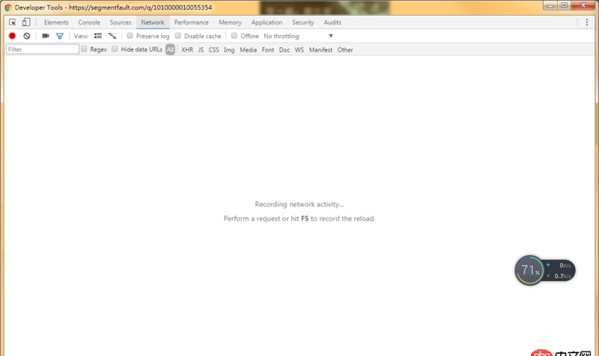This screenshot has height=356, width=599.
Task: Tick the Regex checkbox
Action: click(84, 49)
